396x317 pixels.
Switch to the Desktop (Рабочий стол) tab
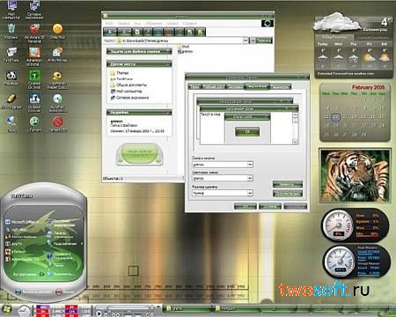pyautogui.click(x=214, y=86)
